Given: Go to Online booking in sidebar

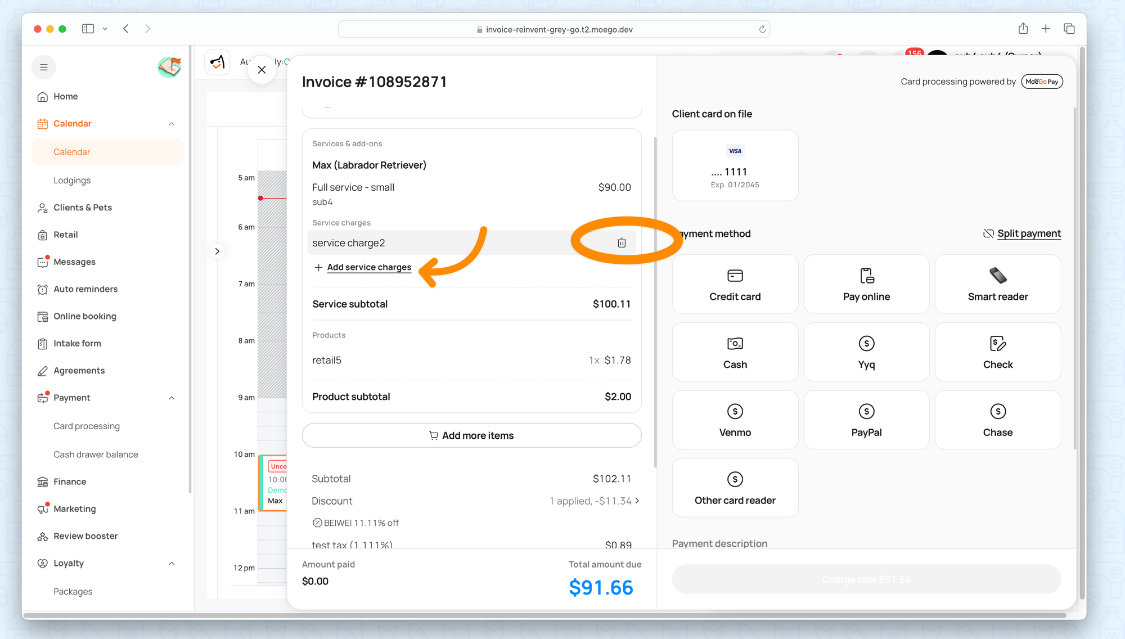Looking at the screenshot, I should [x=84, y=316].
